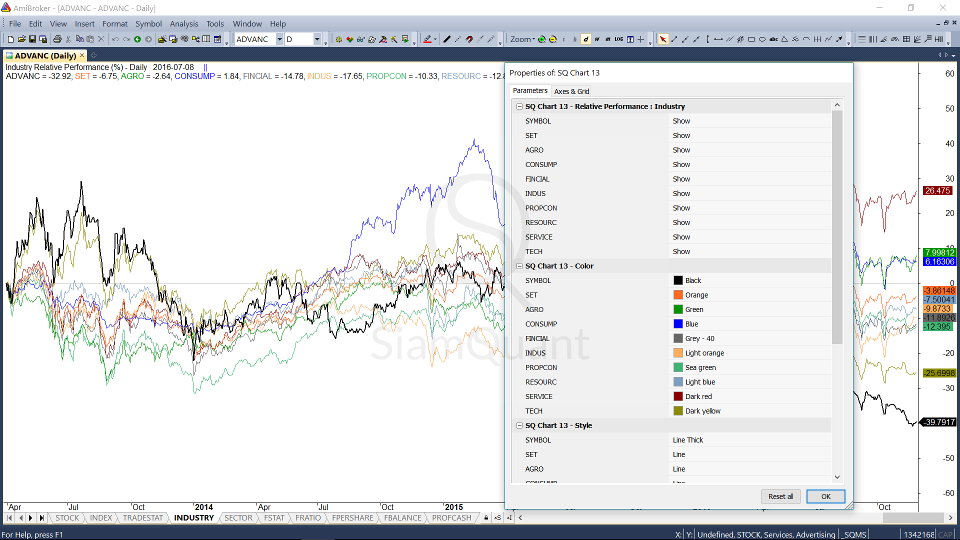Click the Print toolbar icon
Screen dimensions: 960x540
pyautogui.click(x=57, y=39)
